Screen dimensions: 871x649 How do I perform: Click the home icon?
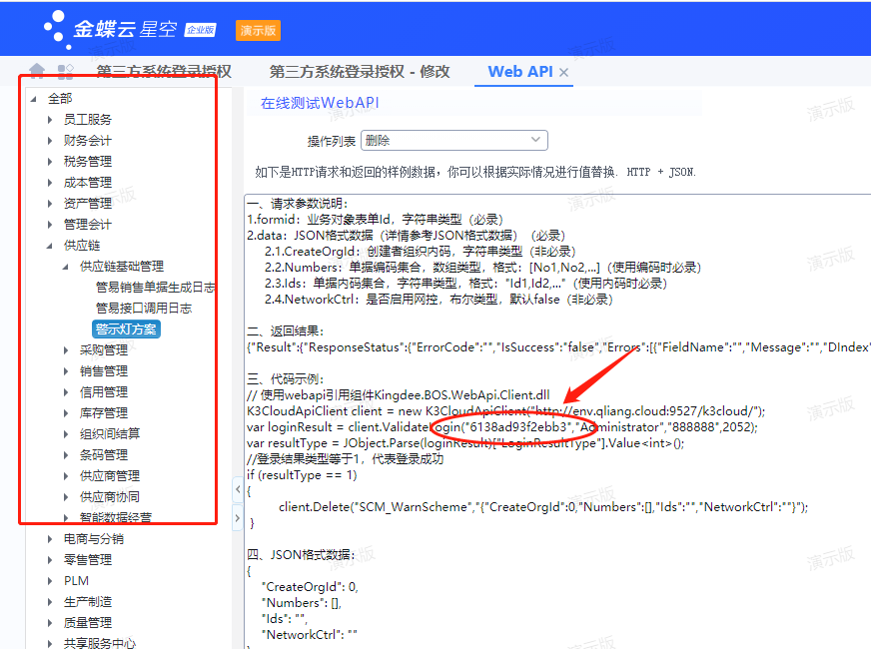pos(37,71)
